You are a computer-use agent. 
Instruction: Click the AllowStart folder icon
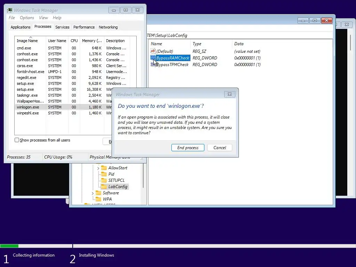pyautogui.click(x=104, y=168)
